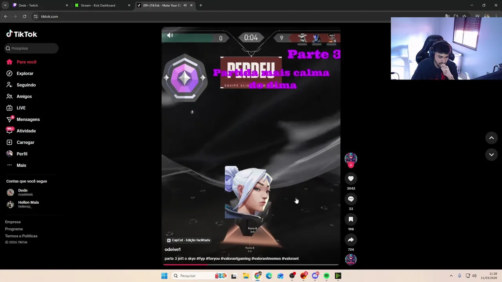Open the clock showing 11:28
502x282 pixels.
coord(489,276)
